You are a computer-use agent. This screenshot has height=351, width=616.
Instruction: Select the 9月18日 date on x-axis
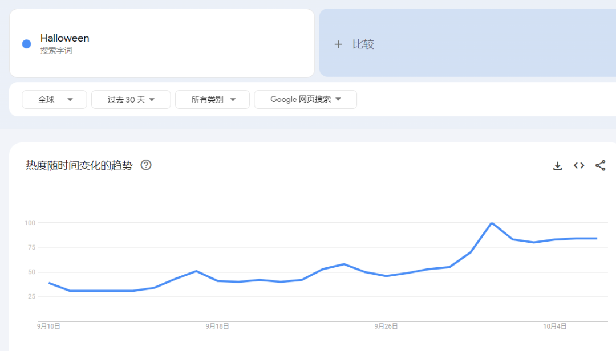[217, 326]
